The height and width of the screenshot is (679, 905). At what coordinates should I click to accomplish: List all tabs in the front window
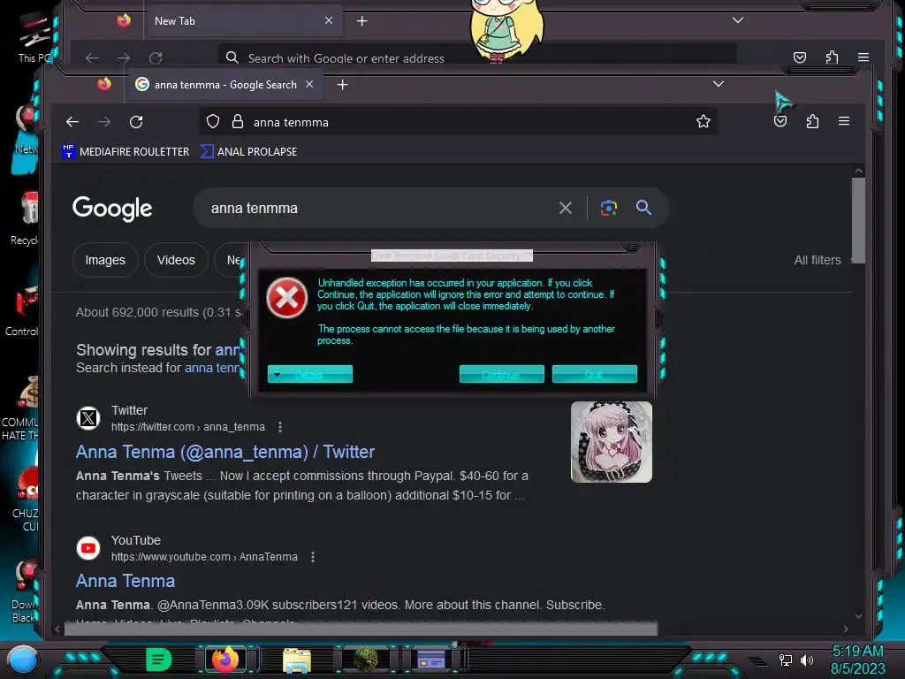[x=718, y=84]
